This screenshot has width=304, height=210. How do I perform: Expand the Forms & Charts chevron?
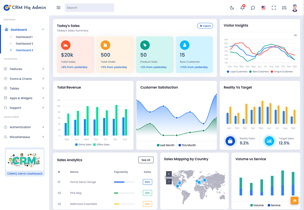click(x=43, y=79)
